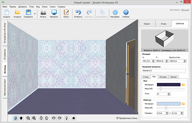192x123 pixels.
Task: Click the Дублировать duplicate icon
Action: click(x=102, y=13)
